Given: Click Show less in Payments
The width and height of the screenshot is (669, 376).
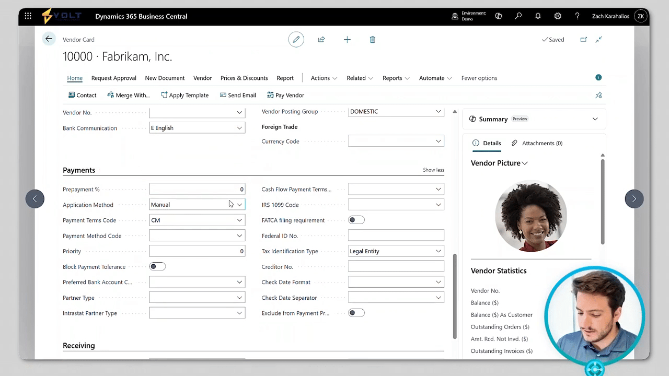Looking at the screenshot, I should tap(433, 170).
